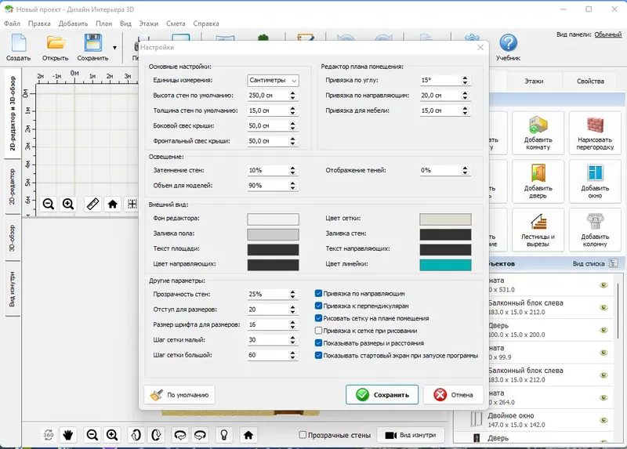The height and width of the screenshot is (449, 627).
Task: Toggle Показывать стартовый экран при запуске checkbox
Action: (x=319, y=356)
